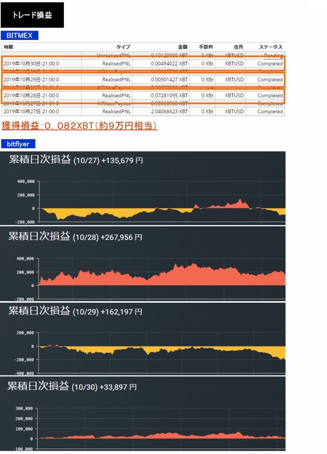
Task: Click the 手数料 column header
Action: [x=206, y=47]
